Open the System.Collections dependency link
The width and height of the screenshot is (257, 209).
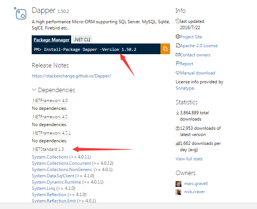tap(50, 157)
